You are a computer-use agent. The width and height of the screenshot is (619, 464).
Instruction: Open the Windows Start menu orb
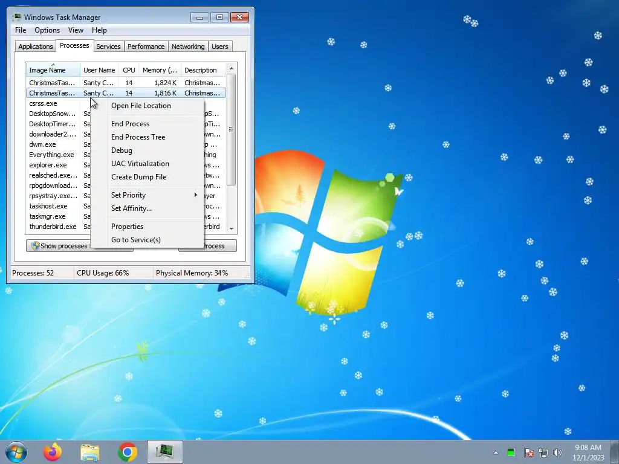(x=16, y=452)
